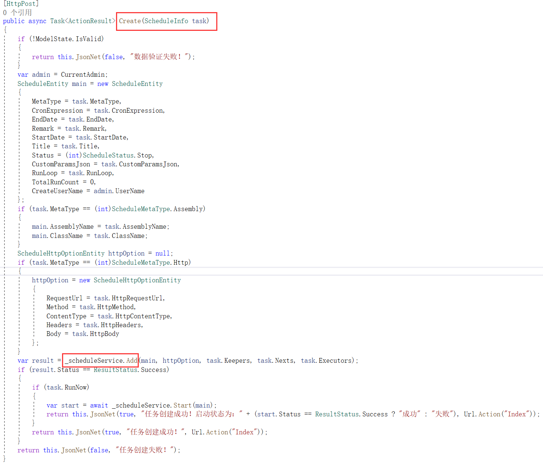Click the MetaType = task.MetaType line

(76, 101)
